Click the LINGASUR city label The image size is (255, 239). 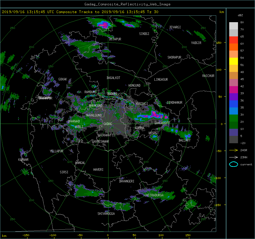(161, 80)
